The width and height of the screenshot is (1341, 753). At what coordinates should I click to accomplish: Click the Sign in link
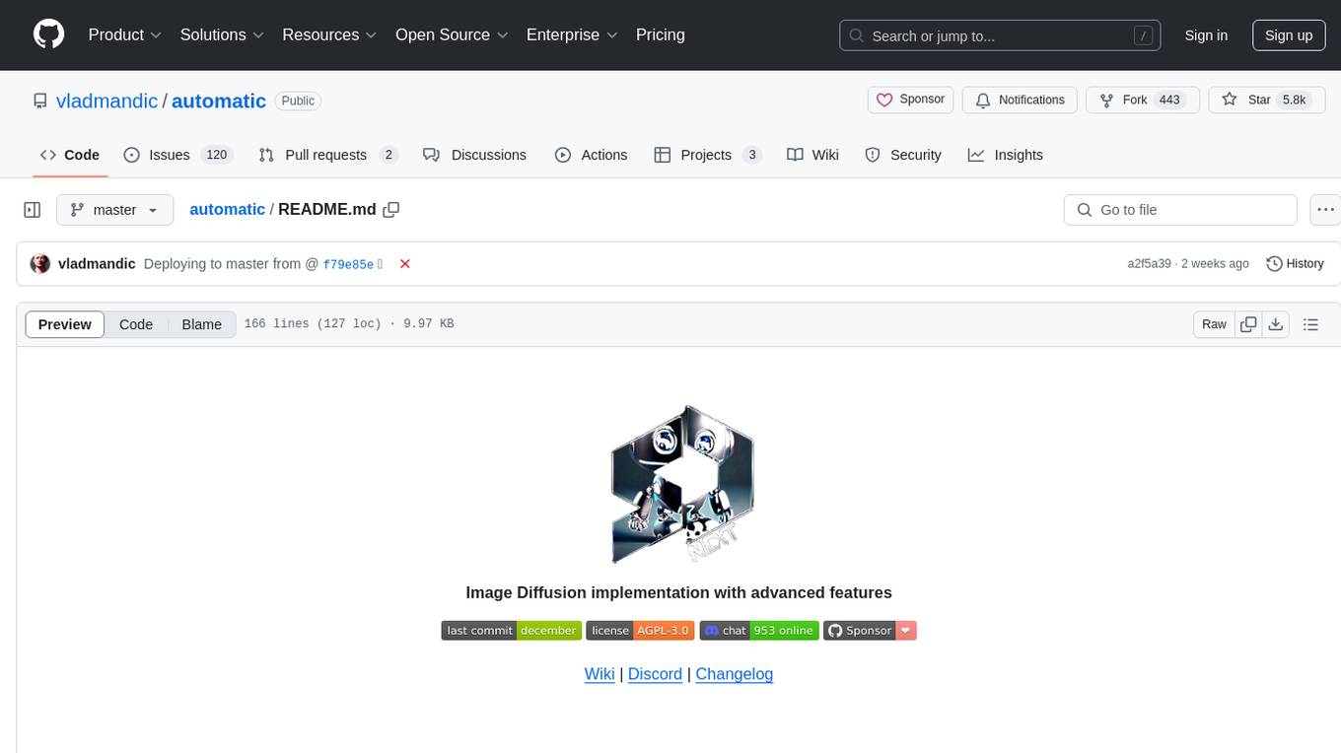tap(1206, 35)
